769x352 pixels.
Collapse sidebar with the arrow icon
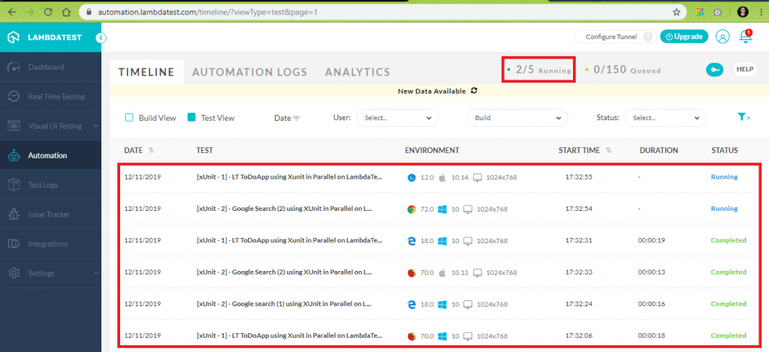[x=101, y=38]
